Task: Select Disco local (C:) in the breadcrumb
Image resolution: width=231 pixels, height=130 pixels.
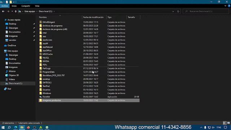Action: (x=45, y=11)
